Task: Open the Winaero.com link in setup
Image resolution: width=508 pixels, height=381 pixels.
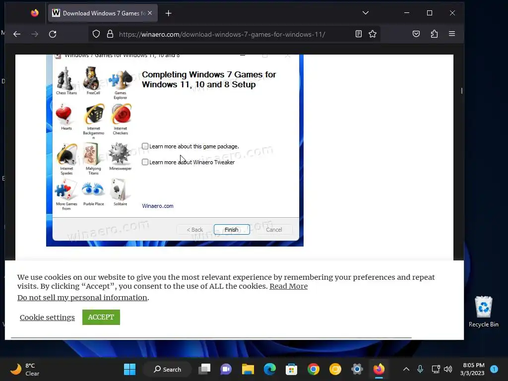Action: click(157, 206)
